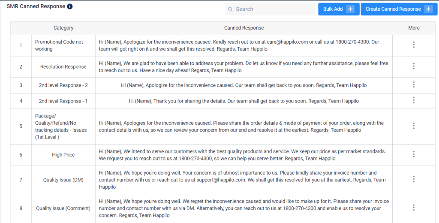Viewport: 439px width, 223px height.
Task: Click response mentioning care@happilo.com
Action: [x=239, y=45]
